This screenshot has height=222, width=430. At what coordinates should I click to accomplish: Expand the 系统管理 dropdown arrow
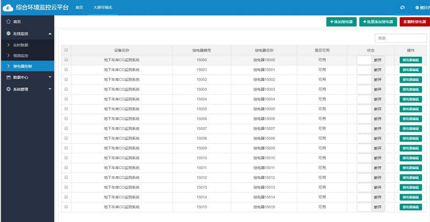pos(50,89)
